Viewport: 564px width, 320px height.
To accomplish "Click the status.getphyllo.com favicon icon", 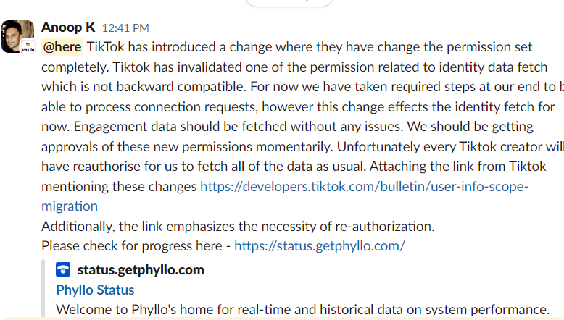I will pos(64,270).
